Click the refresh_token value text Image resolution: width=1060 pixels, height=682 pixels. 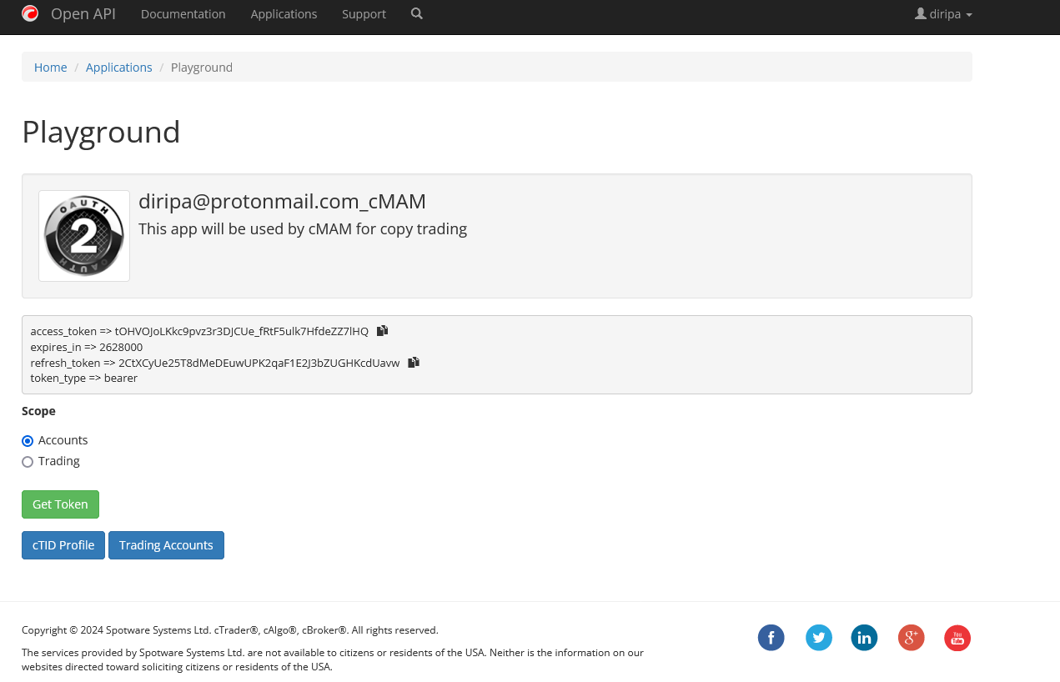259,363
